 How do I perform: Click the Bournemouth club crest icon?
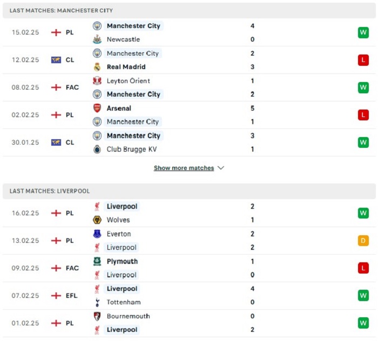click(x=97, y=316)
